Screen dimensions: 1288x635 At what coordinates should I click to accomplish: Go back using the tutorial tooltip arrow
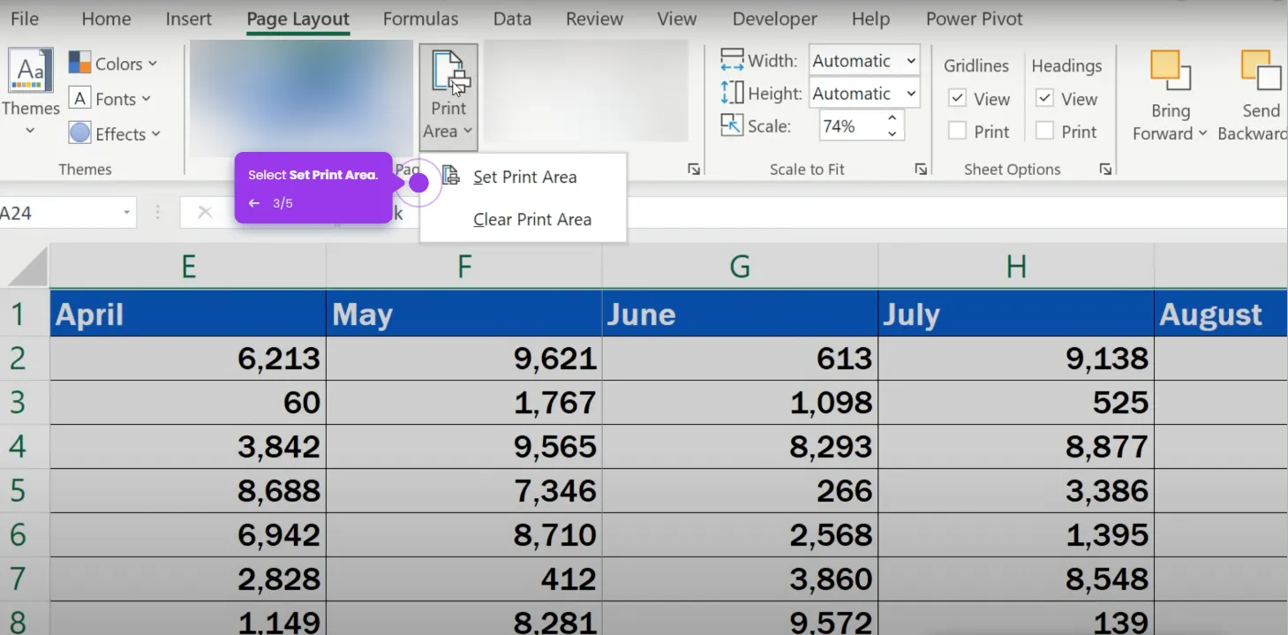pyautogui.click(x=254, y=203)
